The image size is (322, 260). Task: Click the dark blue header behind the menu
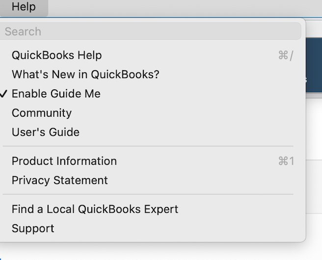point(314,69)
